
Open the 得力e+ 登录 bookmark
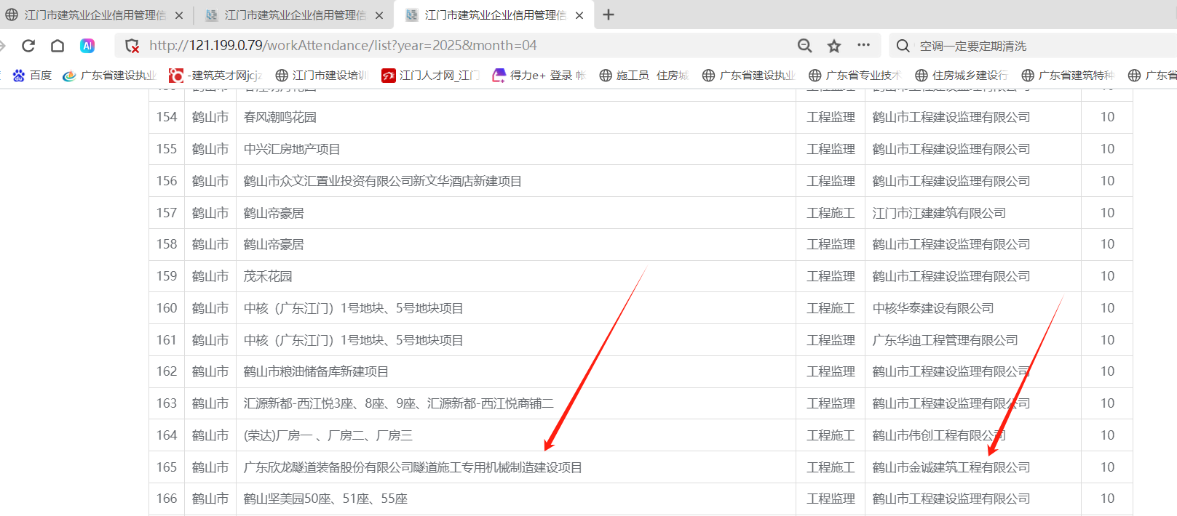[x=539, y=75]
